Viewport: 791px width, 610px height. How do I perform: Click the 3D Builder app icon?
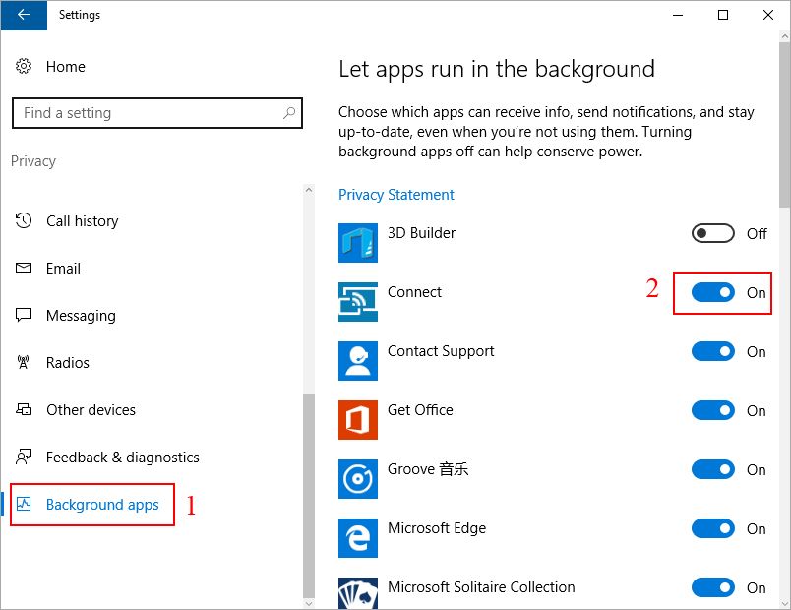(358, 243)
